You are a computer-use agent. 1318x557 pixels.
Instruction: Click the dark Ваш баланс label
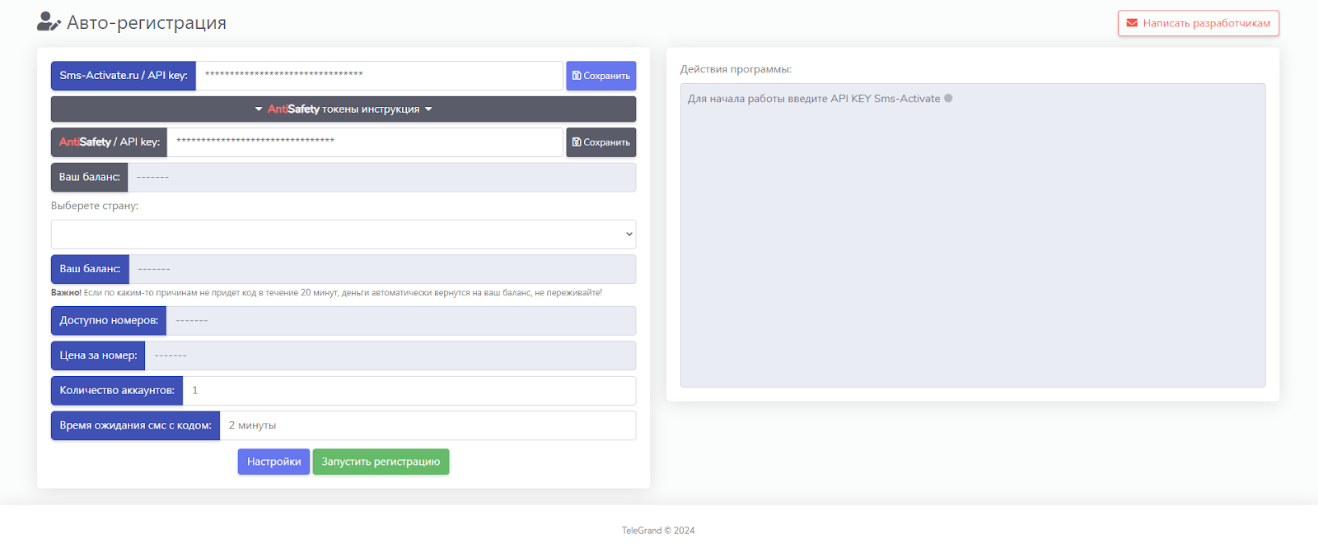click(x=89, y=177)
